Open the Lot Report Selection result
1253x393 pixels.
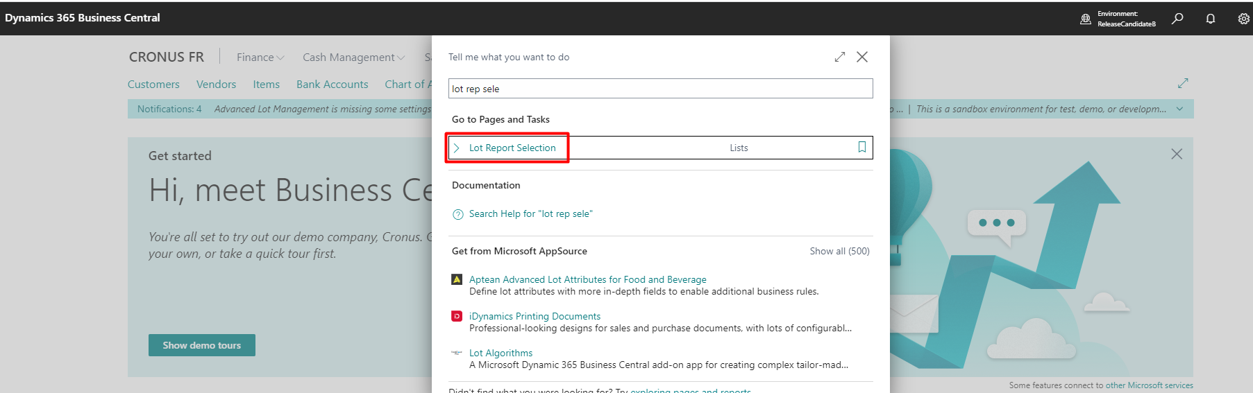pos(512,148)
